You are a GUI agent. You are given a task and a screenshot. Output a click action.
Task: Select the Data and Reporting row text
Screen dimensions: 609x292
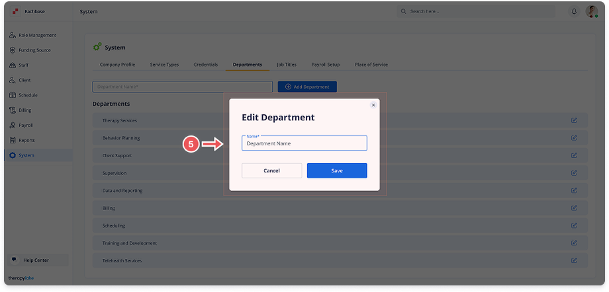click(122, 191)
